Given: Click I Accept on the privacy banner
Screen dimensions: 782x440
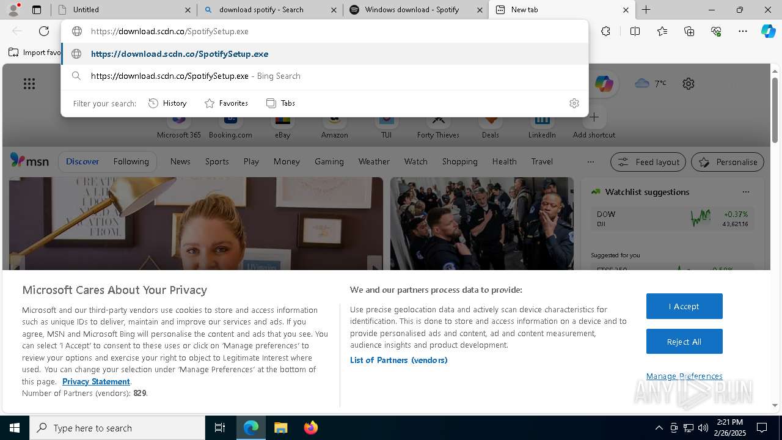Looking at the screenshot, I should point(684,306).
